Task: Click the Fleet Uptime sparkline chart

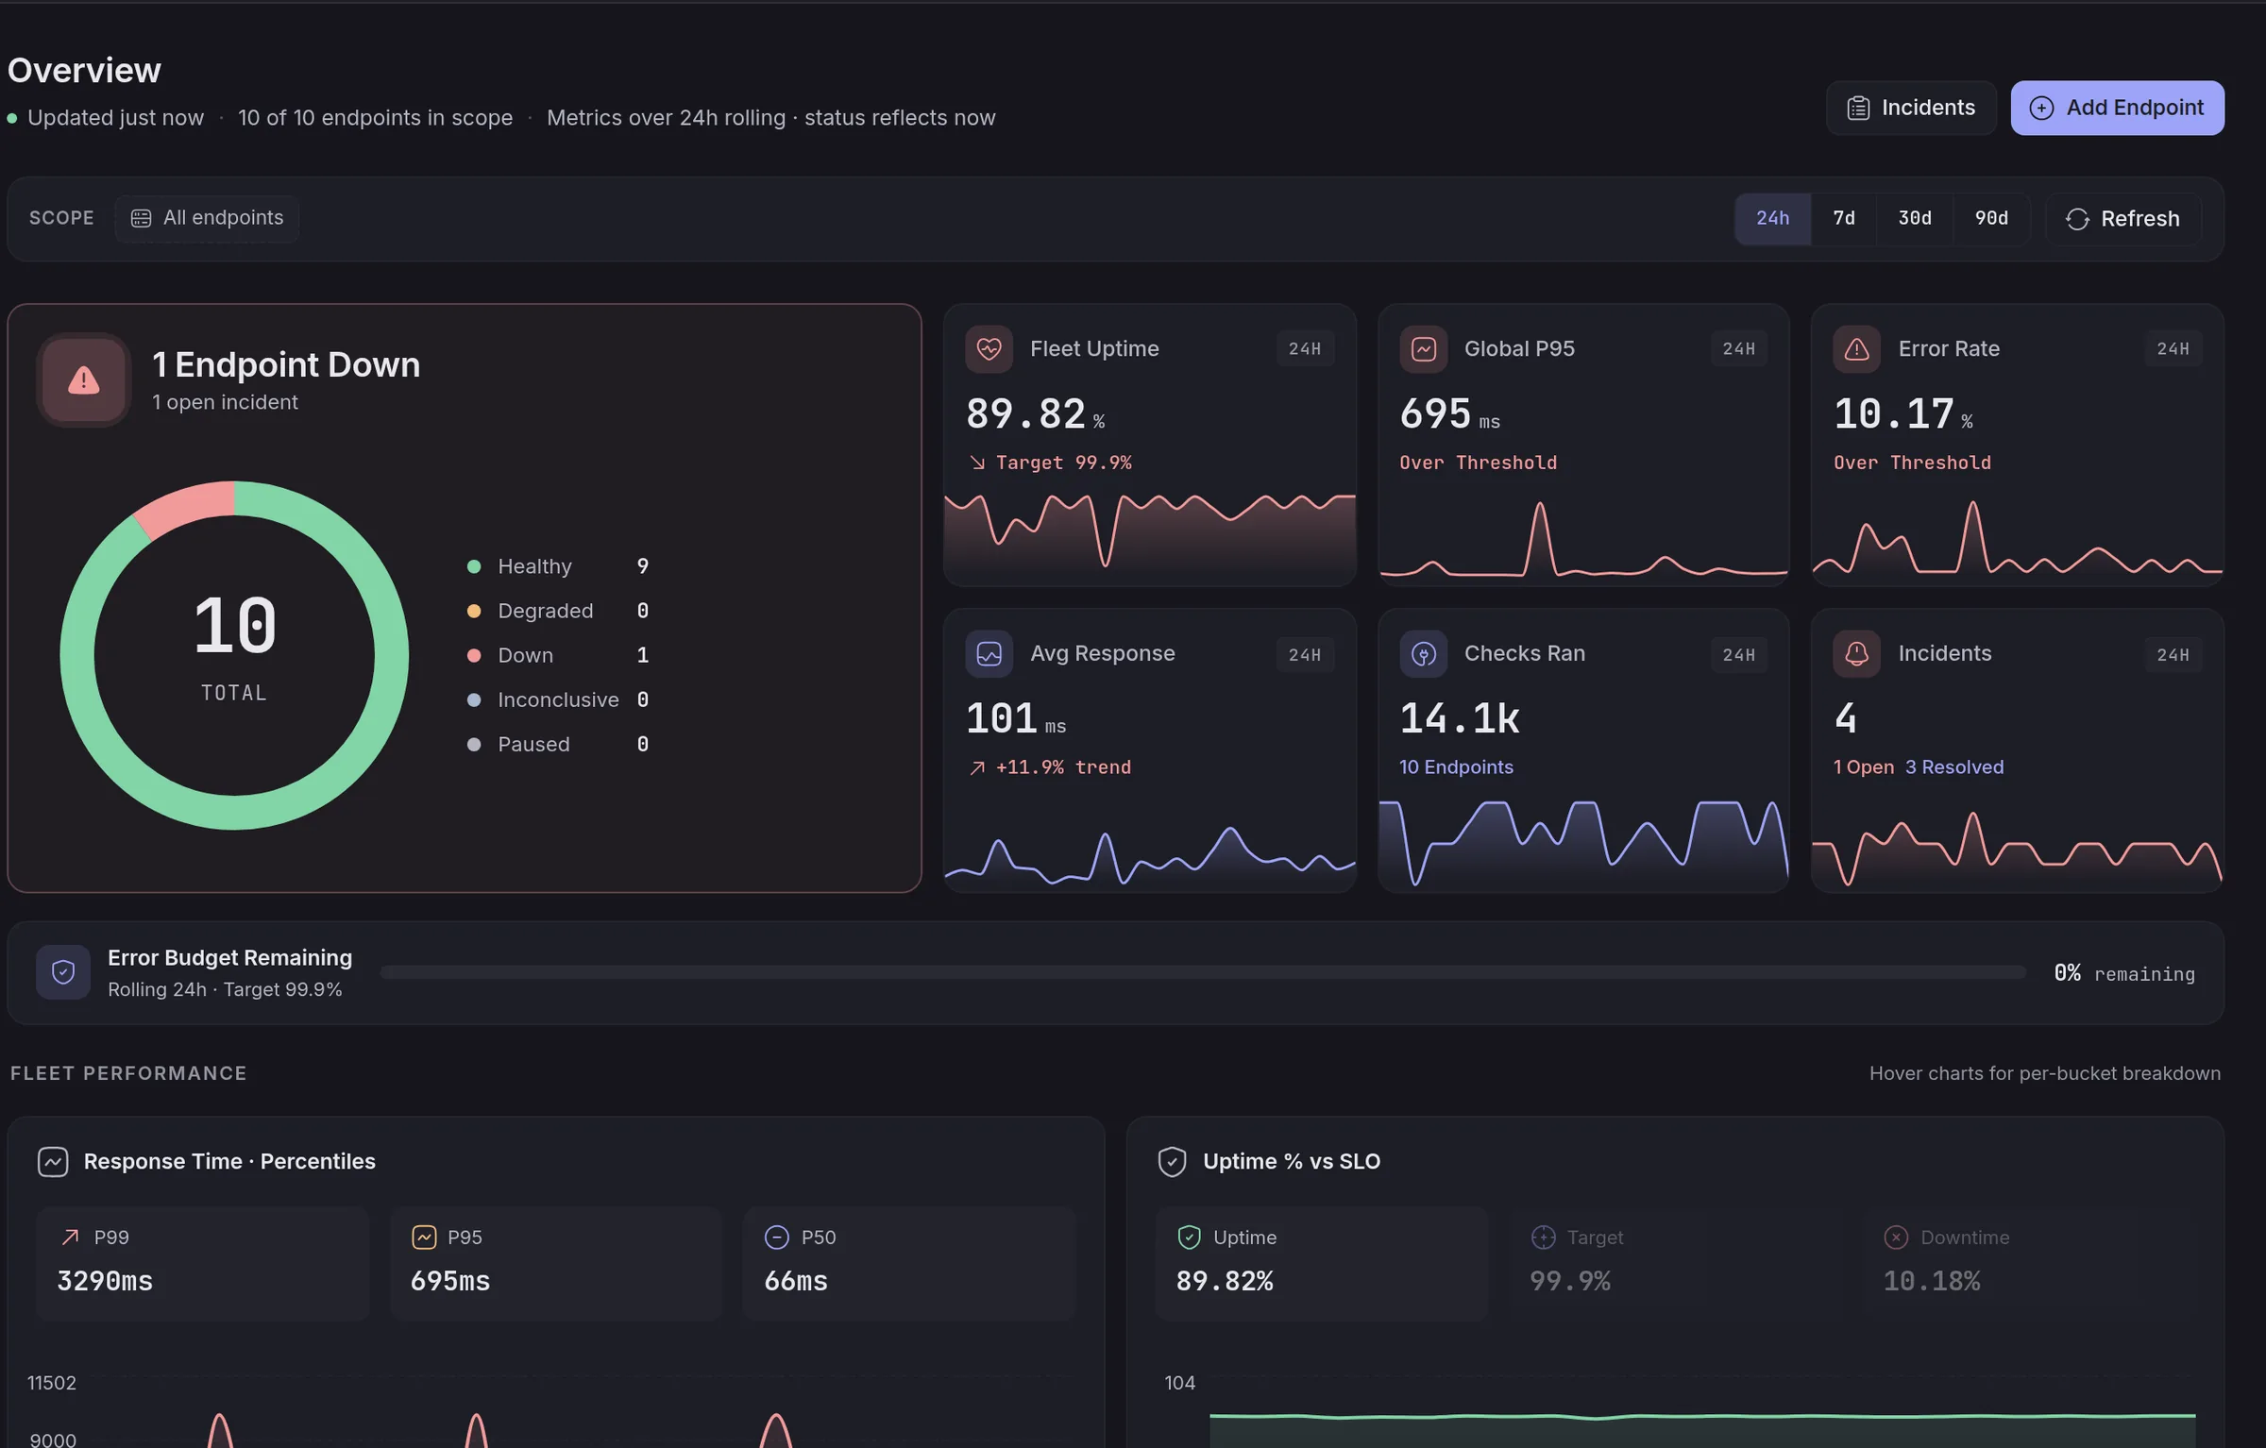Action: coord(1150,531)
